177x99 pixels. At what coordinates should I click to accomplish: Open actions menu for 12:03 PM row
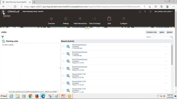pyautogui.click(x=166, y=76)
